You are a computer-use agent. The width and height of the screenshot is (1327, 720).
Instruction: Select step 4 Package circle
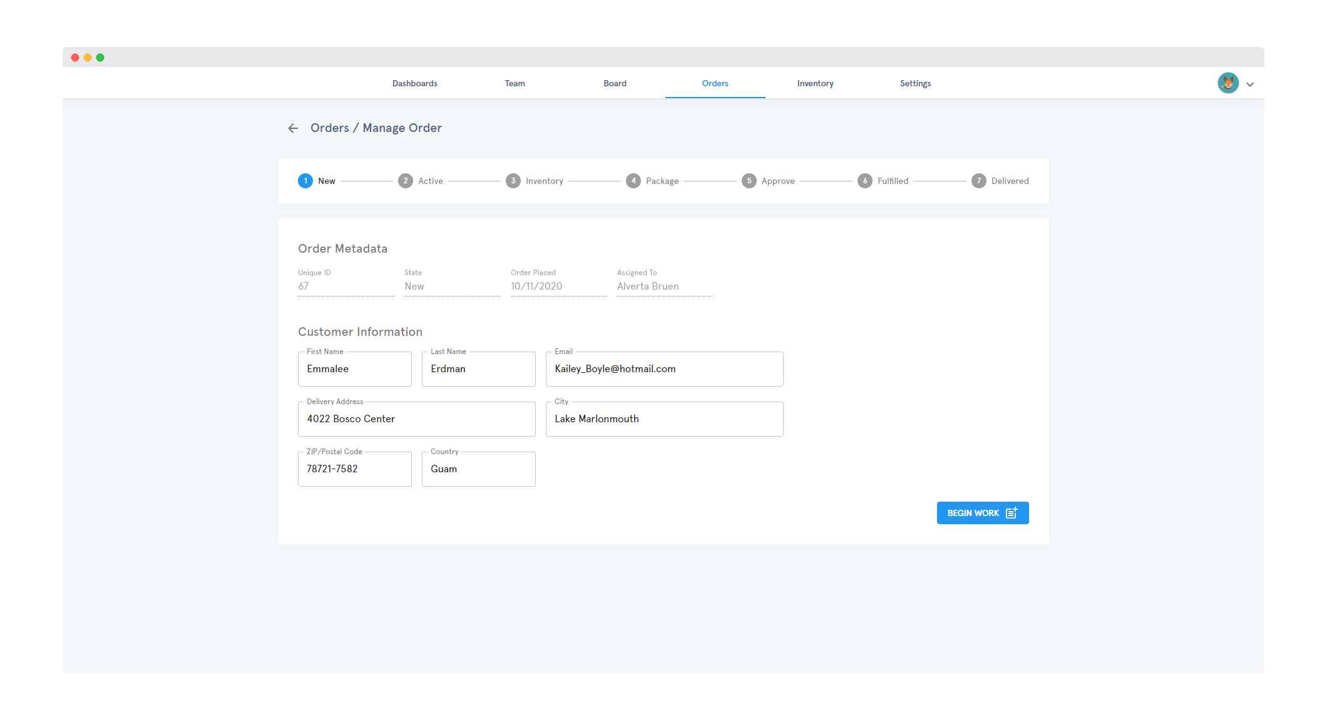point(633,181)
